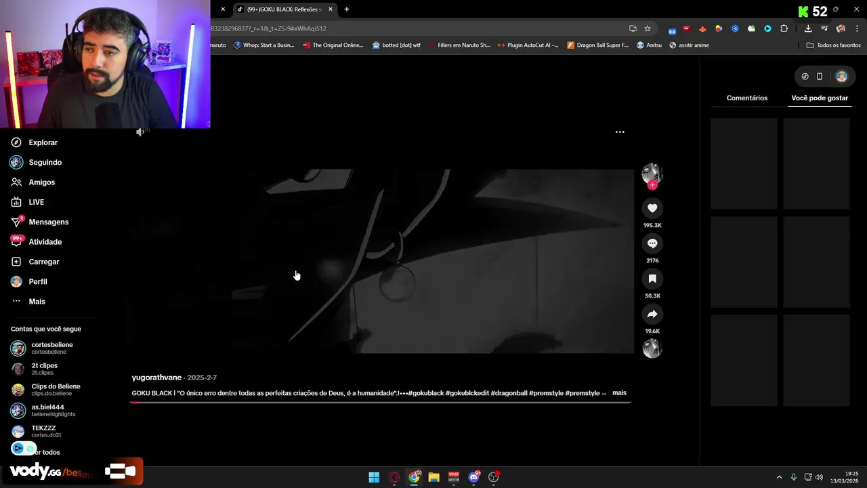867x488 pixels.
Task: Open Plugin AutoCut AI bookmark
Action: 528,45
